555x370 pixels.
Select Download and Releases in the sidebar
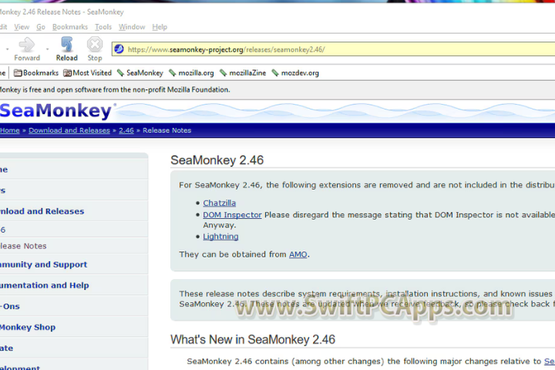tap(42, 211)
